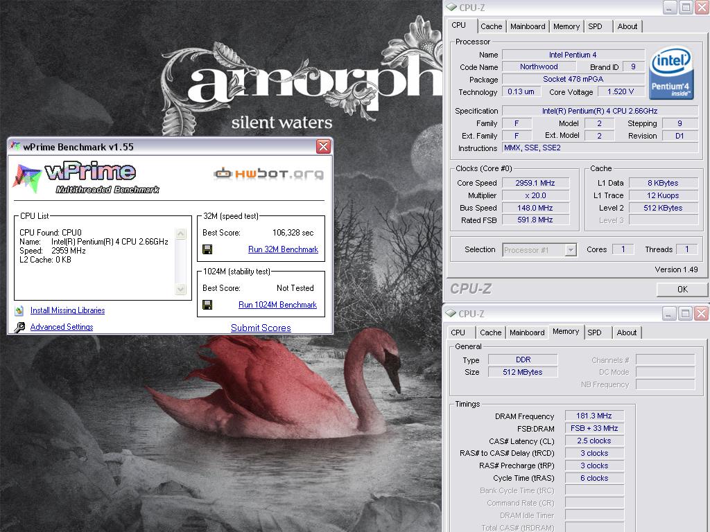
Task: Click the Code Name field Northwood
Action: click(539, 67)
